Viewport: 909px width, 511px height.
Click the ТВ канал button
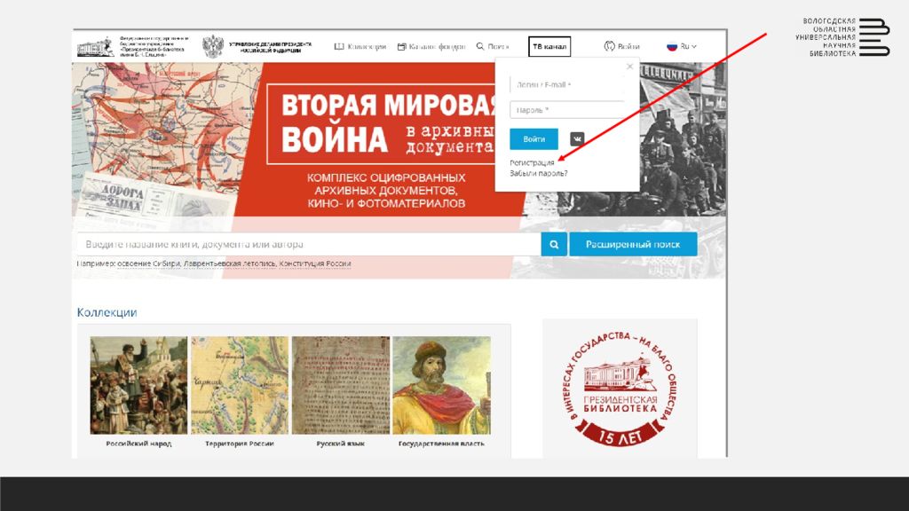point(549,46)
